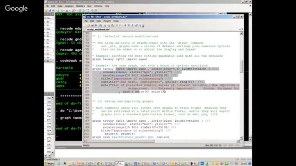Save the do-file using Do-file Editor toolbar
Viewport: 296px width, 166px height.
point(92,25)
